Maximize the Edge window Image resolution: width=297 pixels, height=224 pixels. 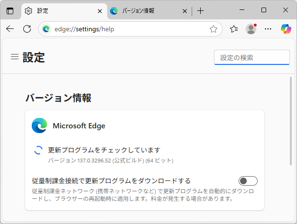[x=264, y=10]
